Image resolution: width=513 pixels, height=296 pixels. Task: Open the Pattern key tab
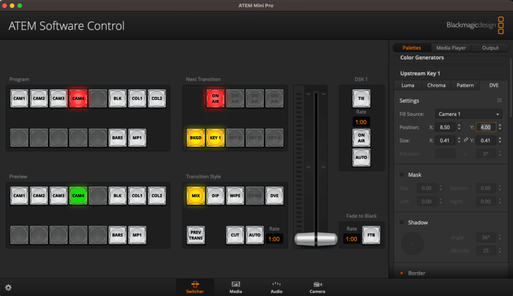465,85
